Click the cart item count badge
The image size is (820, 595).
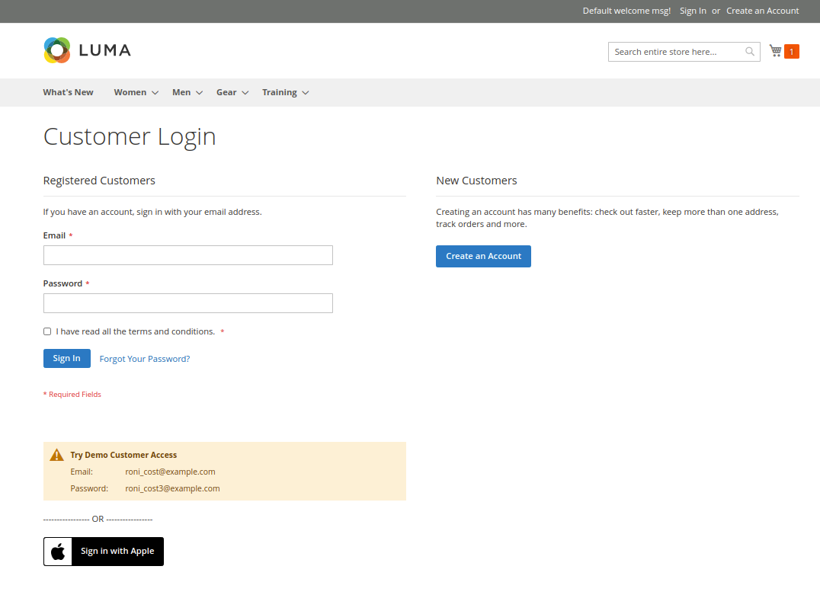793,51
